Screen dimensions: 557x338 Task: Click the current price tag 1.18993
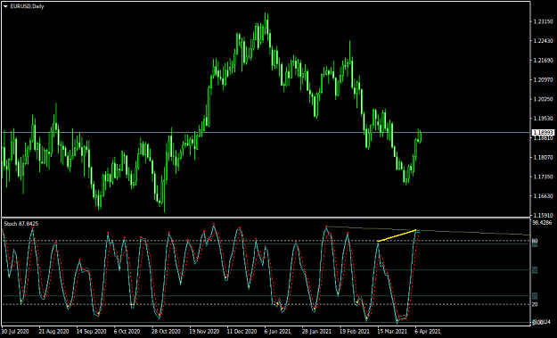coord(544,133)
